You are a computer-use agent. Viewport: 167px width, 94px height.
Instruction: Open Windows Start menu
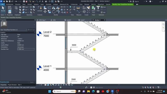click(x=50, y=91)
